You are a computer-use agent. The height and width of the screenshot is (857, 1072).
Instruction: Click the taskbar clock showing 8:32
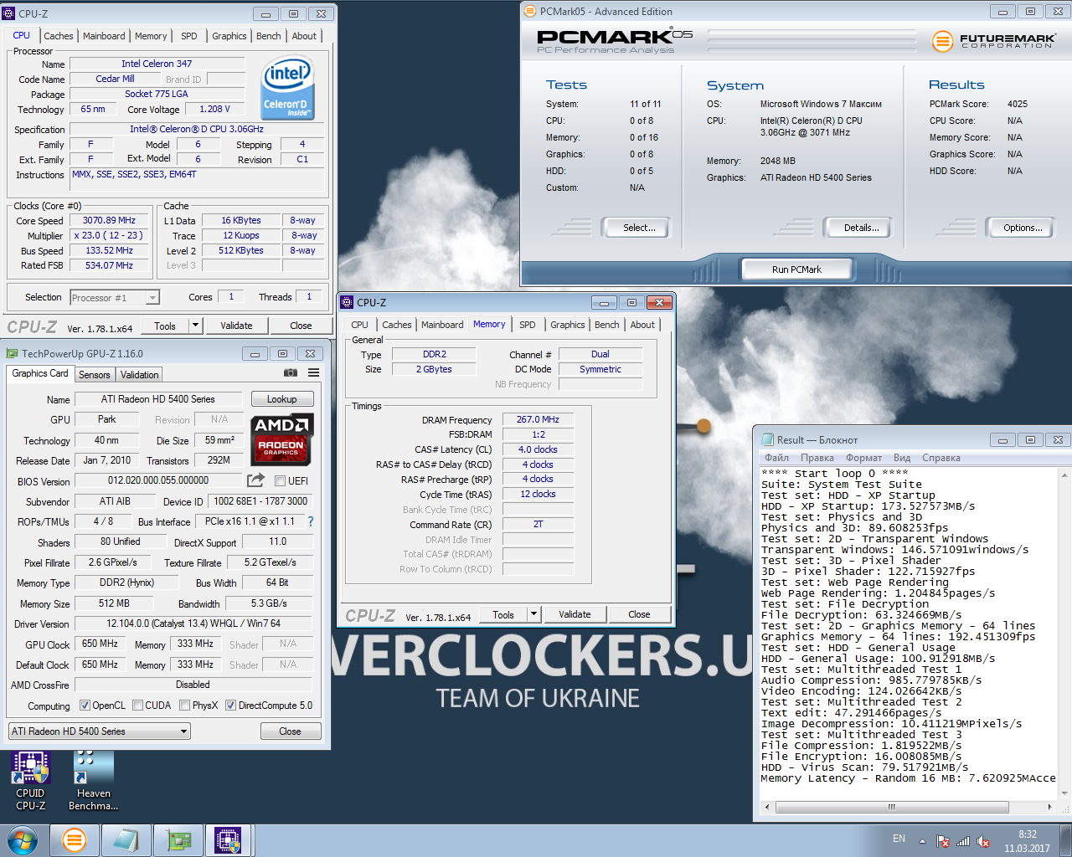(x=1028, y=834)
